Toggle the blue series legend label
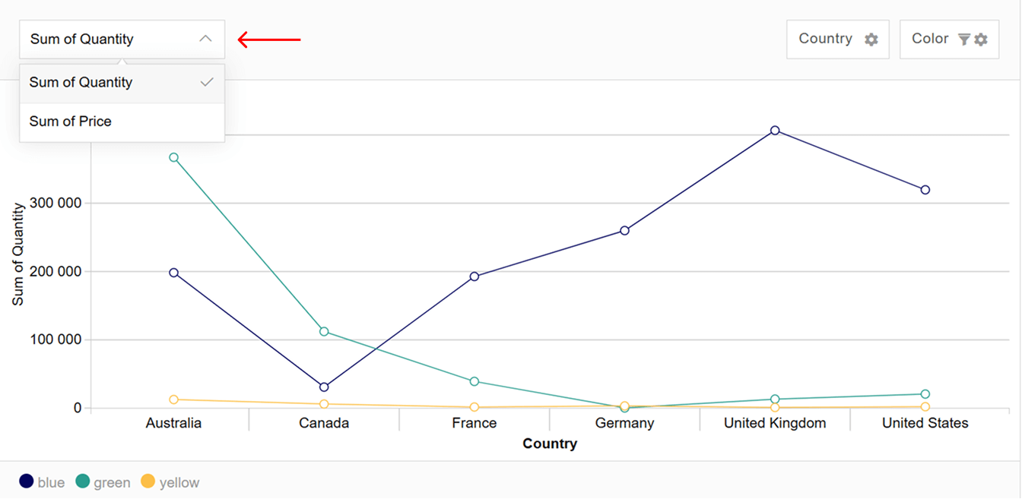This screenshot has width=1022, height=499. click(x=51, y=482)
